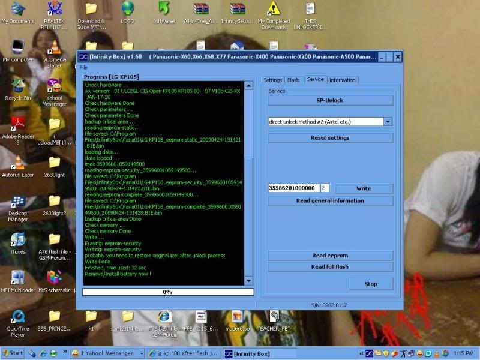Open the Download & Guide MFI folder

tap(91, 16)
